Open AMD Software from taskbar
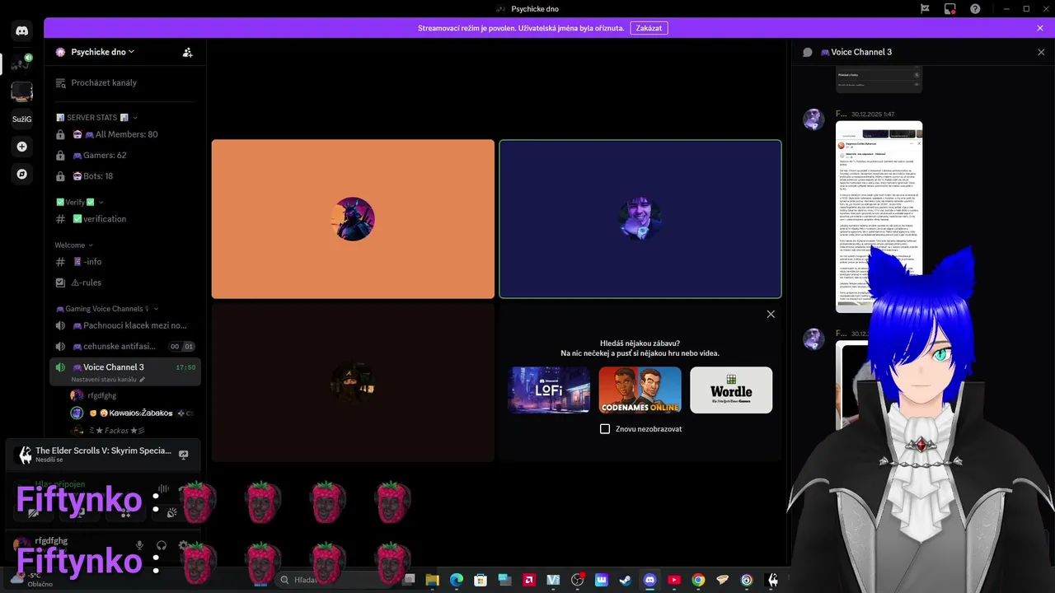1055x593 pixels. tap(529, 580)
